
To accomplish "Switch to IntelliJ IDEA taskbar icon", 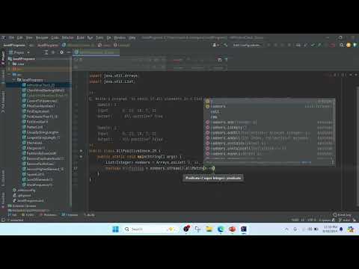I will tap(244, 229).
